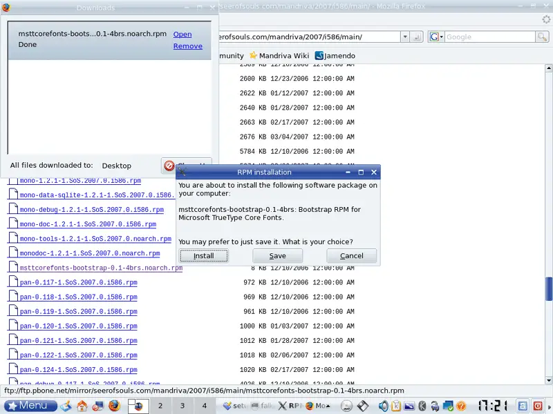Open mono-debug-1.2.1-1.SoS.2007.0.i586.rpm link
Screen dimensions: 553x414
[x=92, y=210]
